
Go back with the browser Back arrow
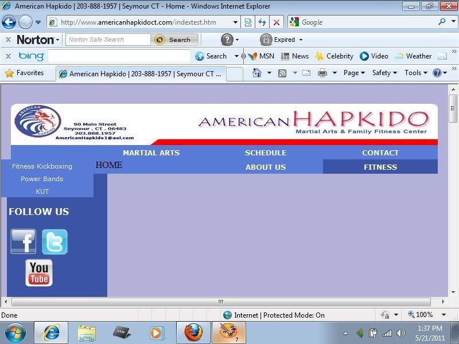coord(9,22)
